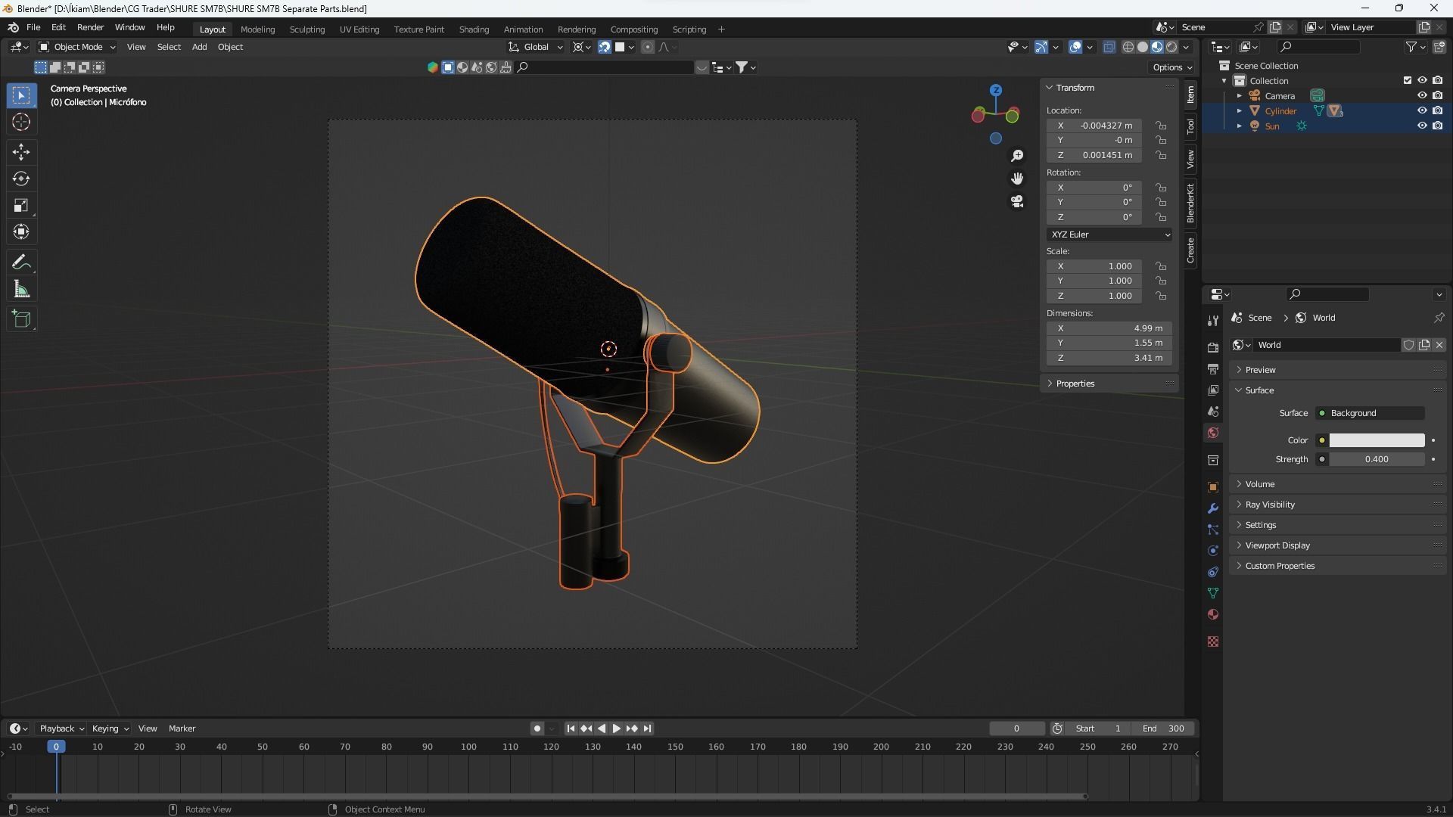Choose the Rotate tool
The image size is (1453, 817).
pyautogui.click(x=21, y=179)
